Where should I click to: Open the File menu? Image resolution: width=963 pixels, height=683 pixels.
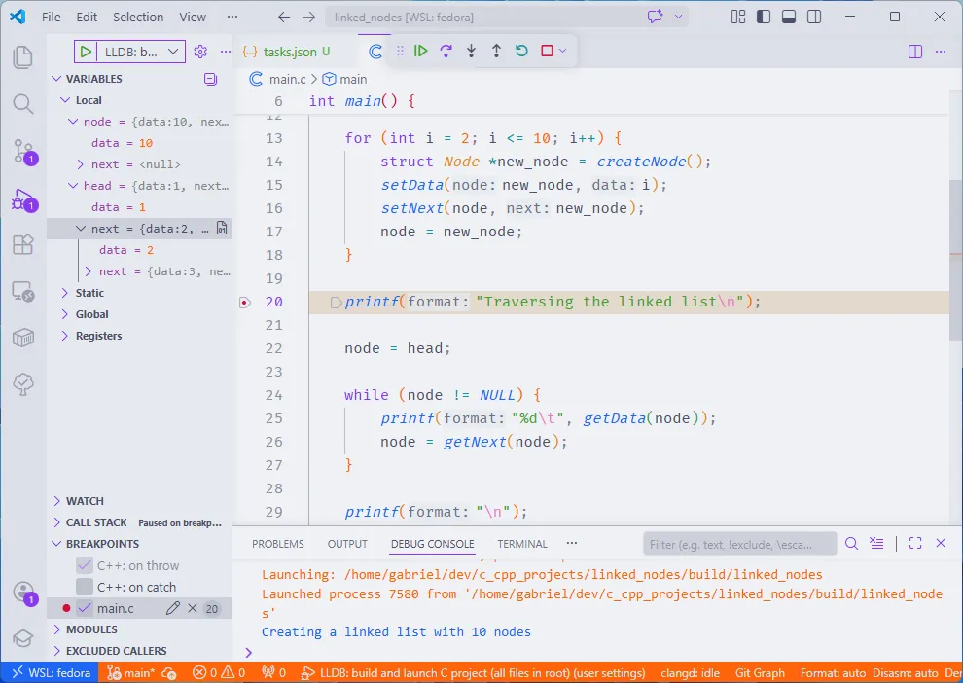click(51, 18)
